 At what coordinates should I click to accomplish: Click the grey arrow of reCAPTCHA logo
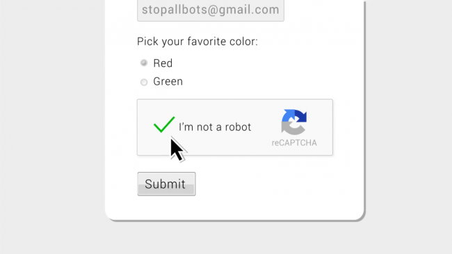pos(292,129)
